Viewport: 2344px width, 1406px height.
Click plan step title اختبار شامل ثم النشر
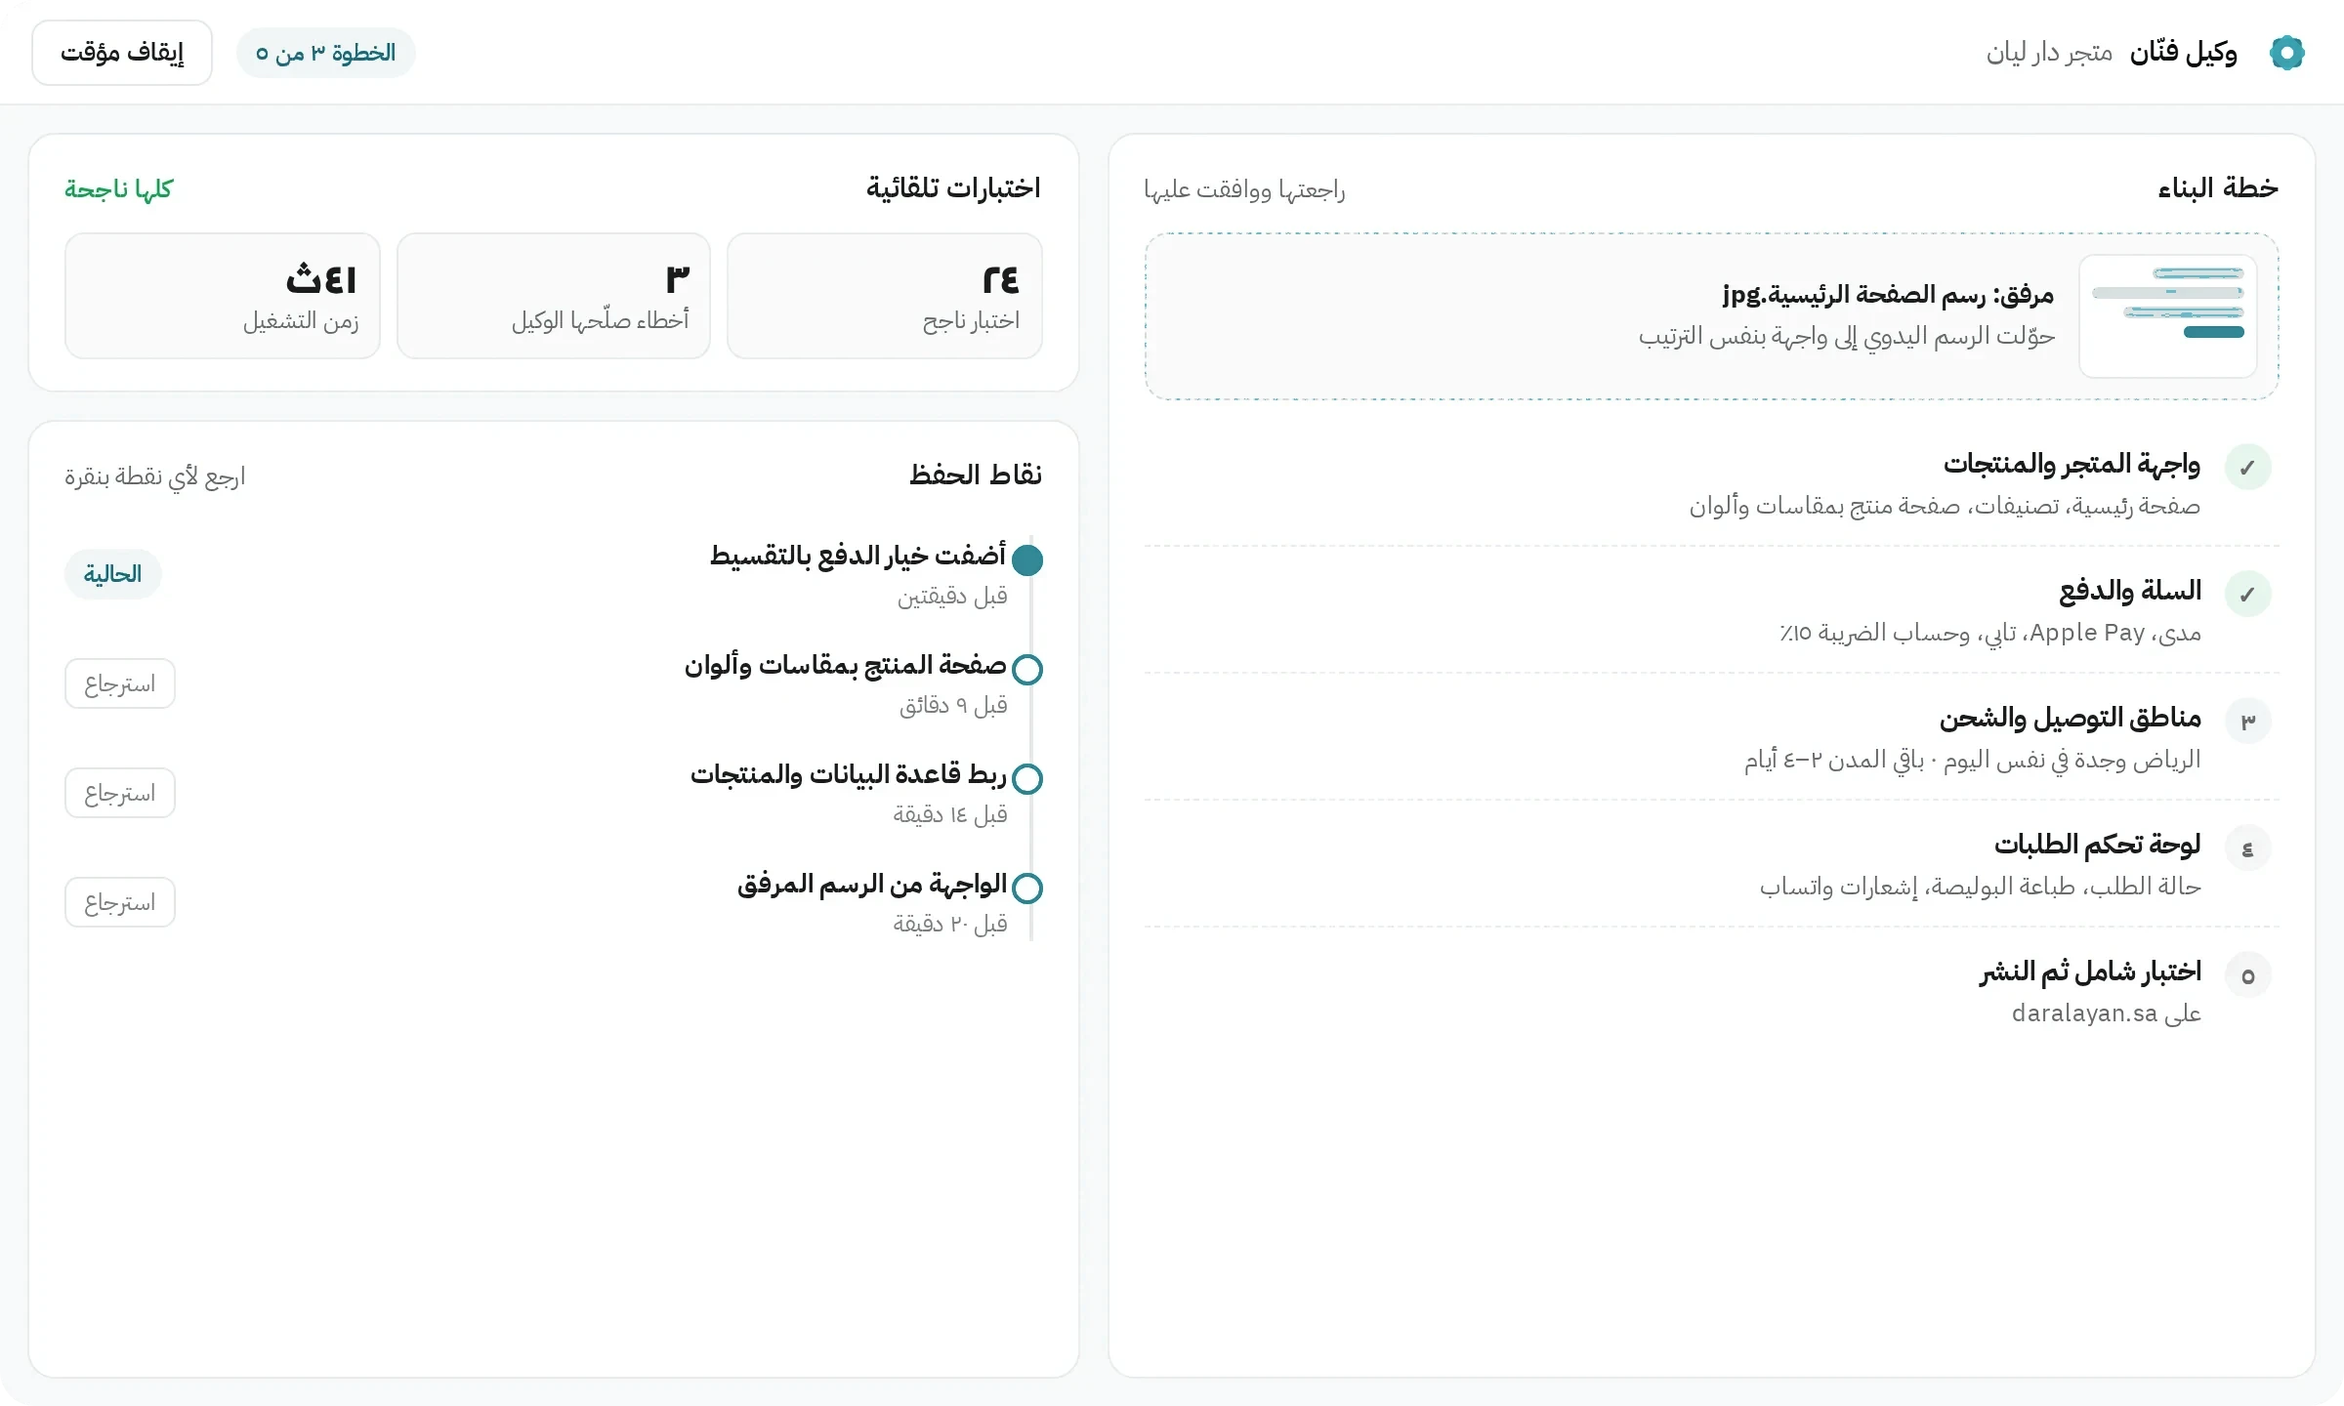point(2091,971)
